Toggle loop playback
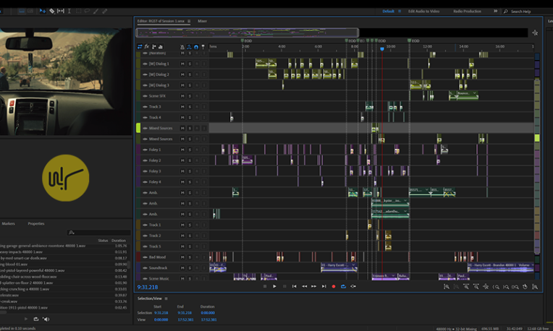This screenshot has width=553, height=331. [x=343, y=286]
